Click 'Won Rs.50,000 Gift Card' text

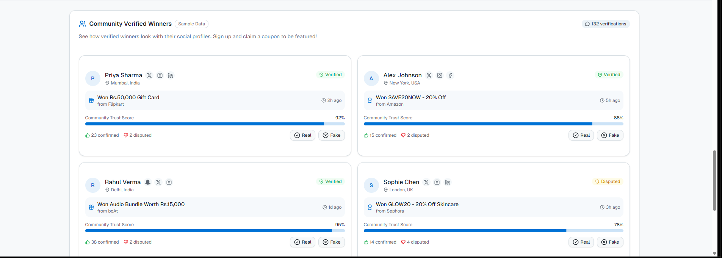[x=128, y=97]
